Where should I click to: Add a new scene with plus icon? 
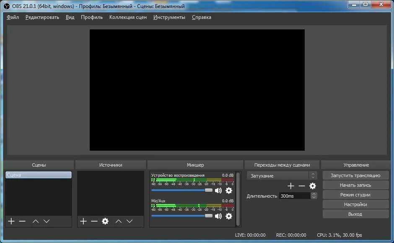(11, 221)
